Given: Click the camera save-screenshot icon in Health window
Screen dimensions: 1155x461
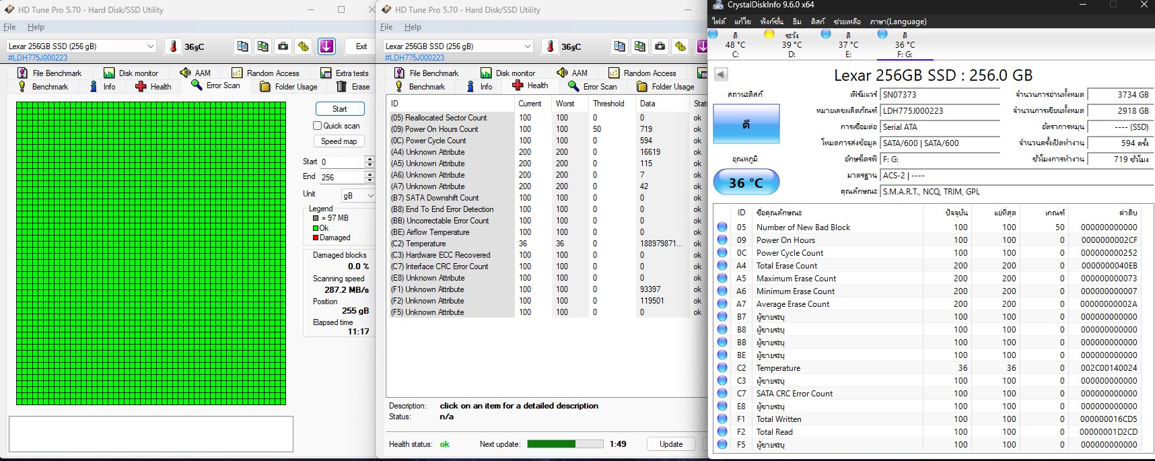Looking at the screenshot, I should (x=660, y=46).
